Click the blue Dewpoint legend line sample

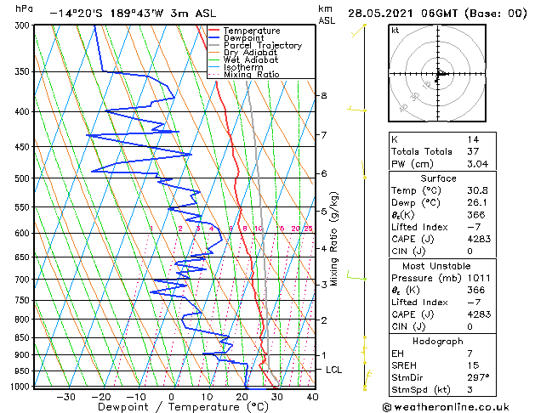click(x=213, y=38)
